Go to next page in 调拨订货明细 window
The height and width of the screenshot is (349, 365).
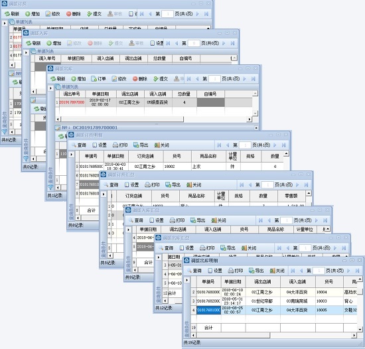pos(275,145)
